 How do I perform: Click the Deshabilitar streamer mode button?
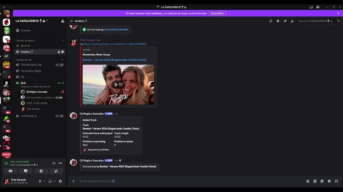pyautogui.click(x=217, y=13)
